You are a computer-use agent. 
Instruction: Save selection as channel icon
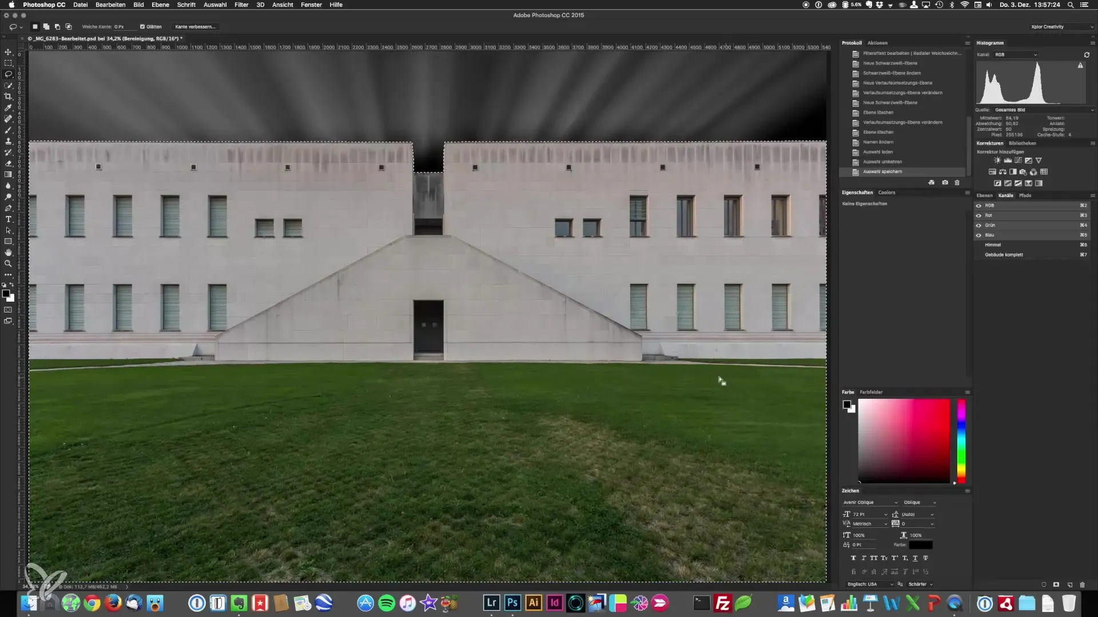coord(1056,584)
